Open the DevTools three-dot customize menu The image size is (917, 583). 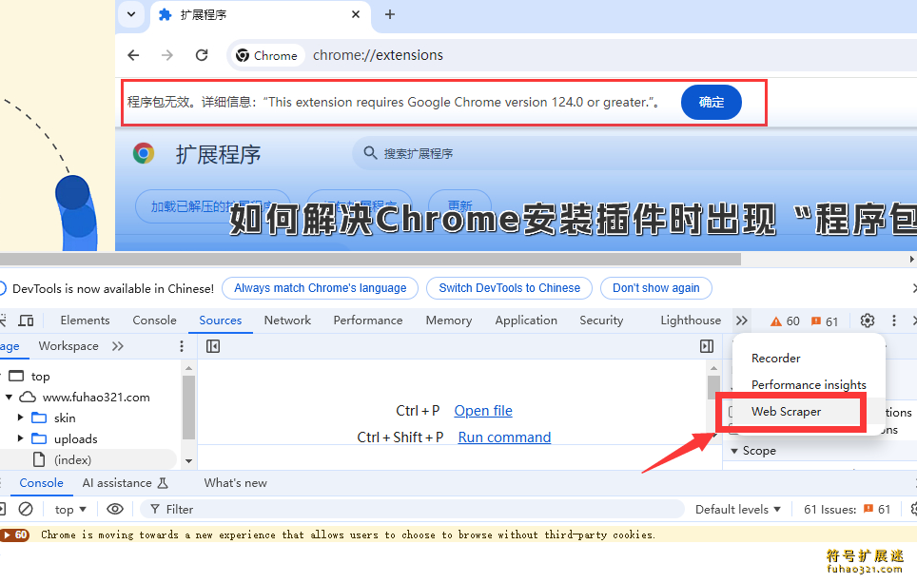click(x=893, y=321)
